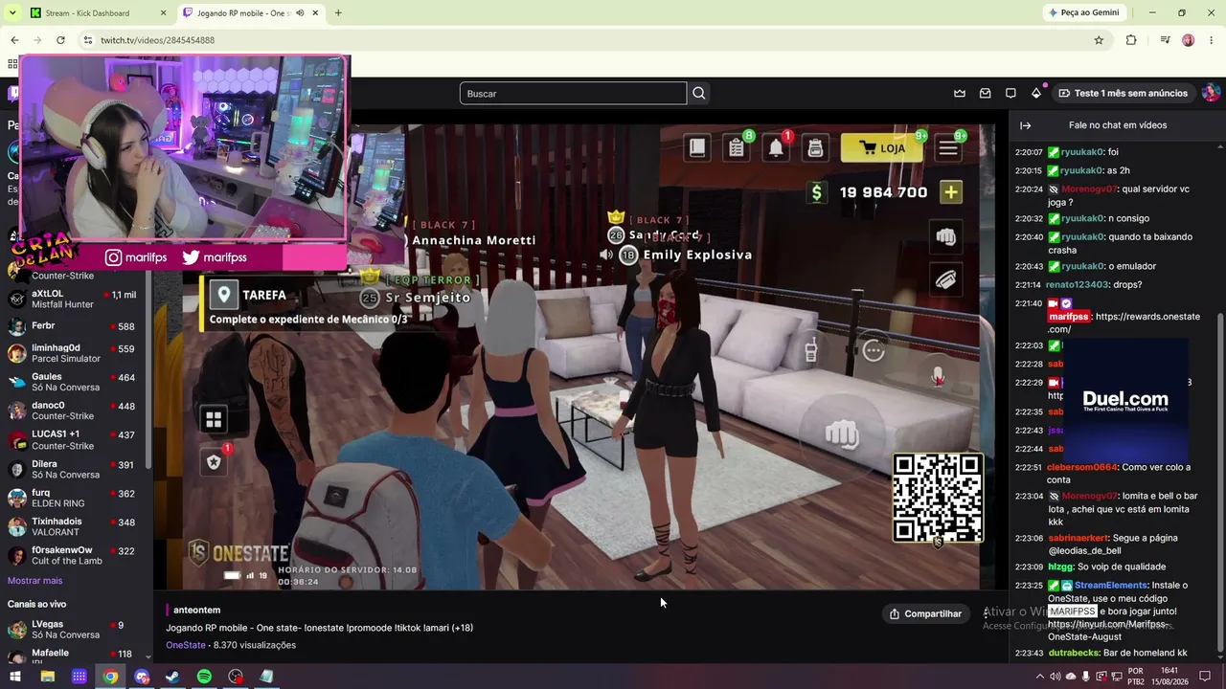Go back in browser history
Image resolution: width=1226 pixels, height=689 pixels.
pos(14,40)
